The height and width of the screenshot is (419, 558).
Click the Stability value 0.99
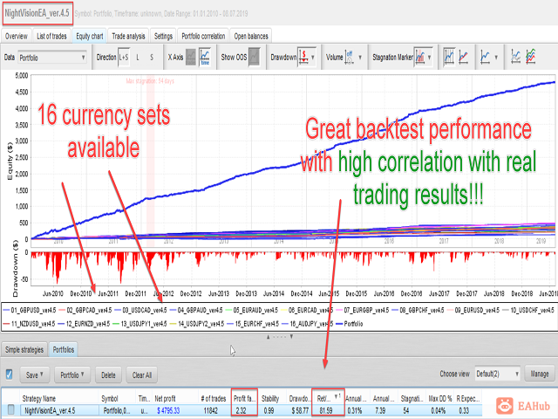[269, 410]
